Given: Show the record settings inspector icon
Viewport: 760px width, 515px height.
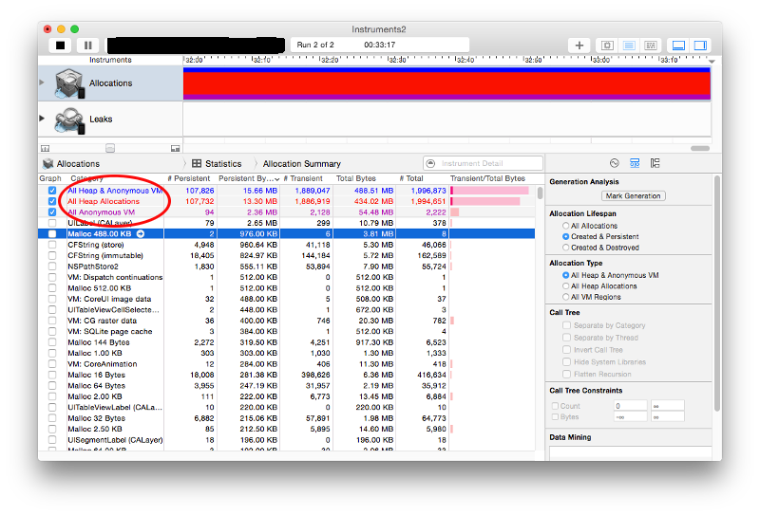Looking at the screenshot, I should point(614,163).
